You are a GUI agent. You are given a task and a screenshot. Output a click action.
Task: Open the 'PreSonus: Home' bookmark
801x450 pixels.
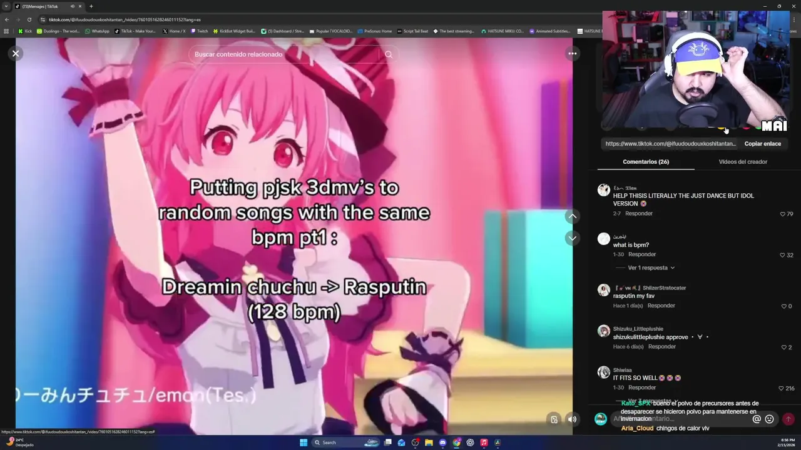(374, 31)
